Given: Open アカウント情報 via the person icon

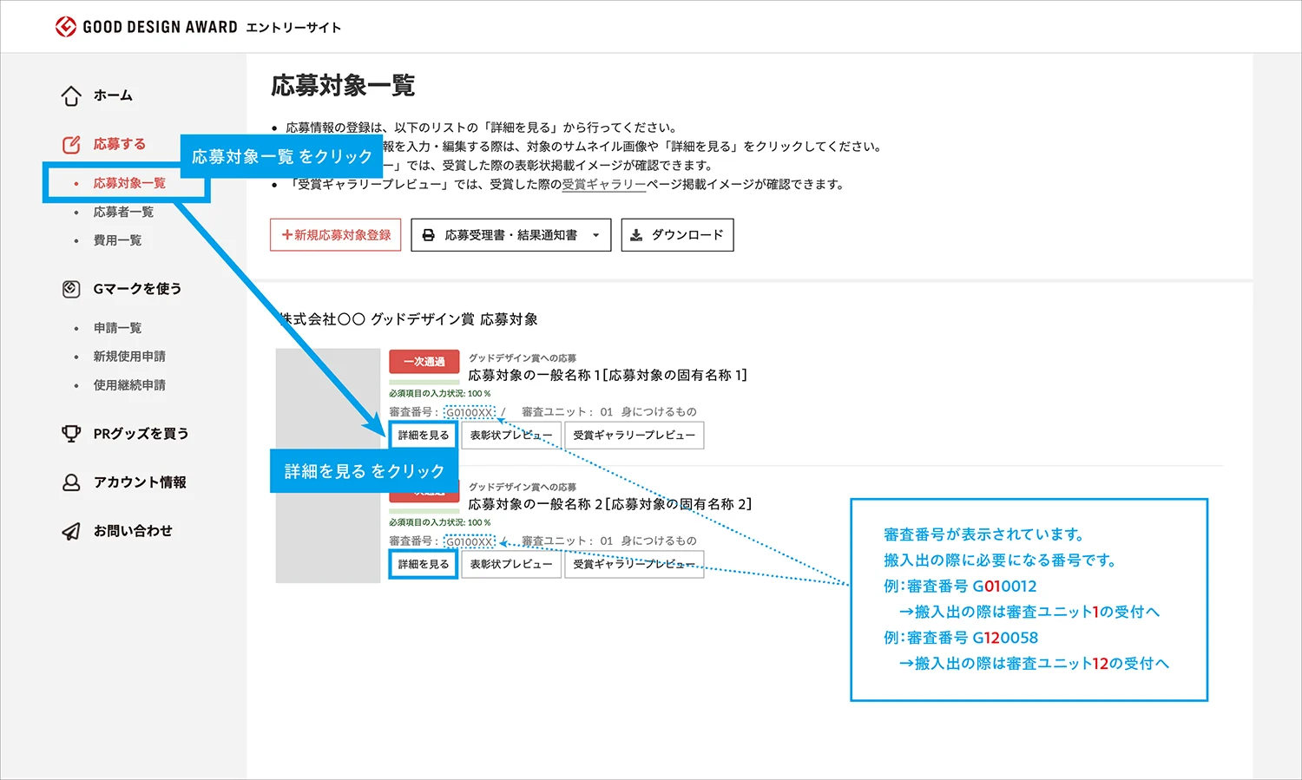Looking at the screenshot, I should tap(70, 482).
